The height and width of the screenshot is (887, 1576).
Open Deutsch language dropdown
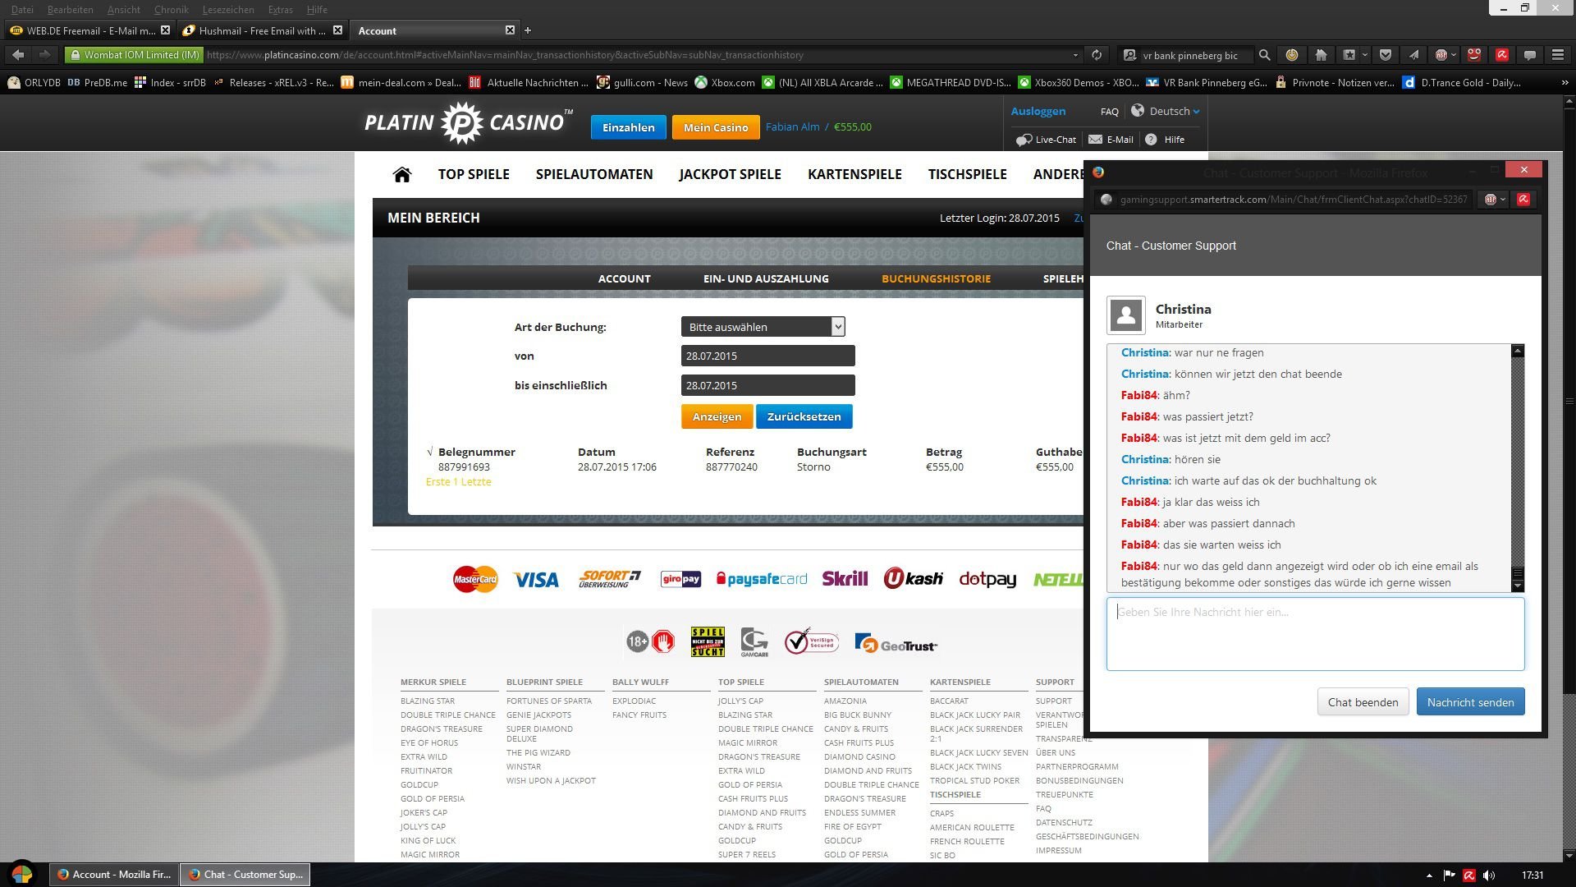coord(1166,112)
